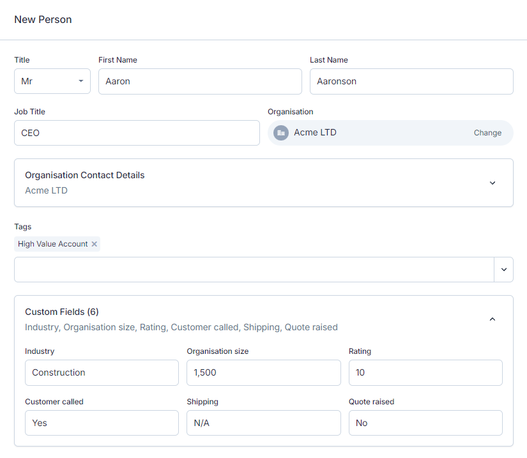527x458 pixels.
Task: Click the First Name field containing Aaron
Action: [x=200, y=81]
